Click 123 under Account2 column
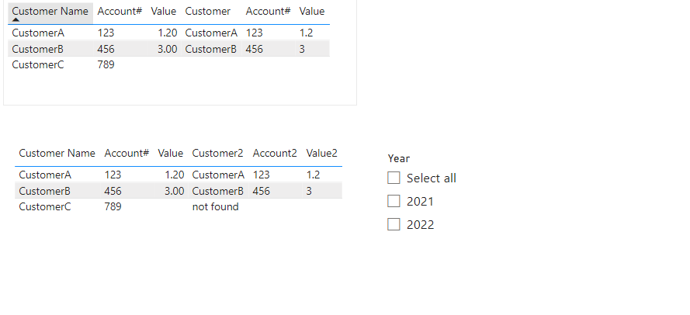Image resolution: width=690 pixels, height=315 pixels. (x=261, y=175)
